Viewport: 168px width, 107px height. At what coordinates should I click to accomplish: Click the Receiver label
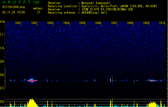pyautogui.click(x=54, y=9)
